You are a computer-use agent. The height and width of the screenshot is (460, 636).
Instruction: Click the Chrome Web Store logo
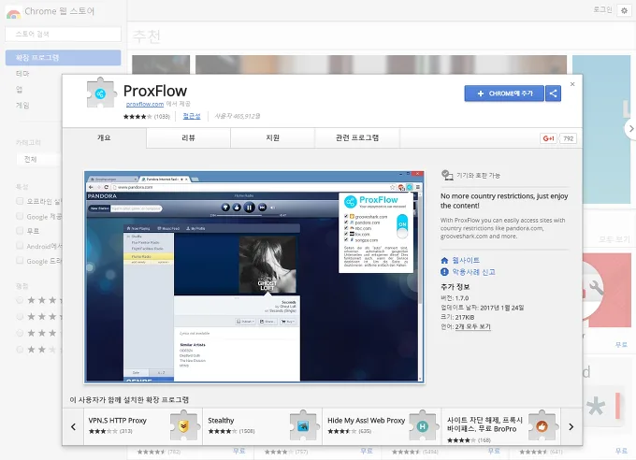pyautogui.click(x=13, y=13)
